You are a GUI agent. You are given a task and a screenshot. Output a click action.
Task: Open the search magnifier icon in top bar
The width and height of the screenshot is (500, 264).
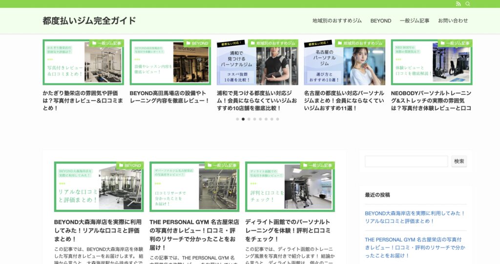(468, 4)
